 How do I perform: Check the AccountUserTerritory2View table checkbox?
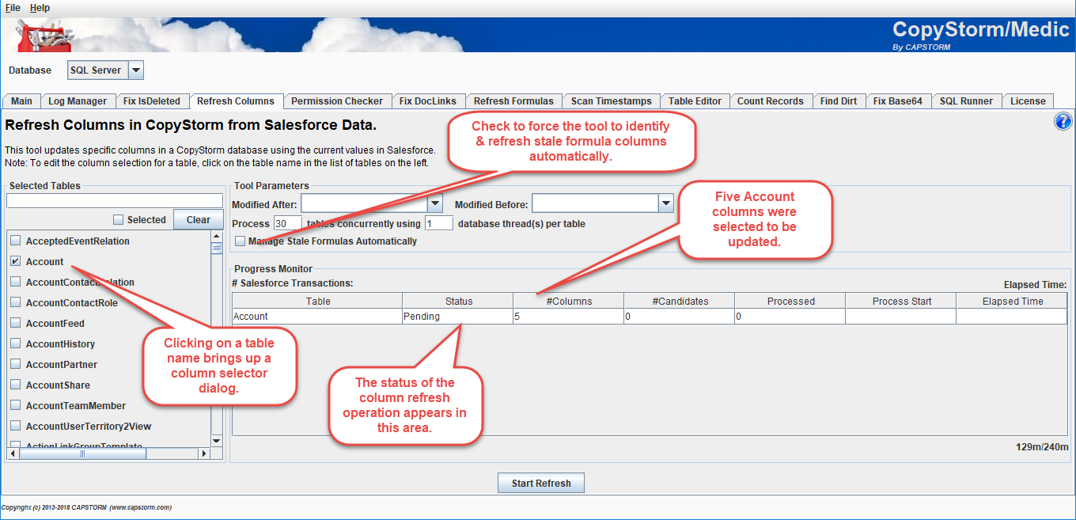[x=16, y=427]
